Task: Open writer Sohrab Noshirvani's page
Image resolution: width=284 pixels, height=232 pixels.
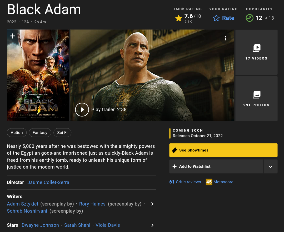Action: (x=27, y=211)
